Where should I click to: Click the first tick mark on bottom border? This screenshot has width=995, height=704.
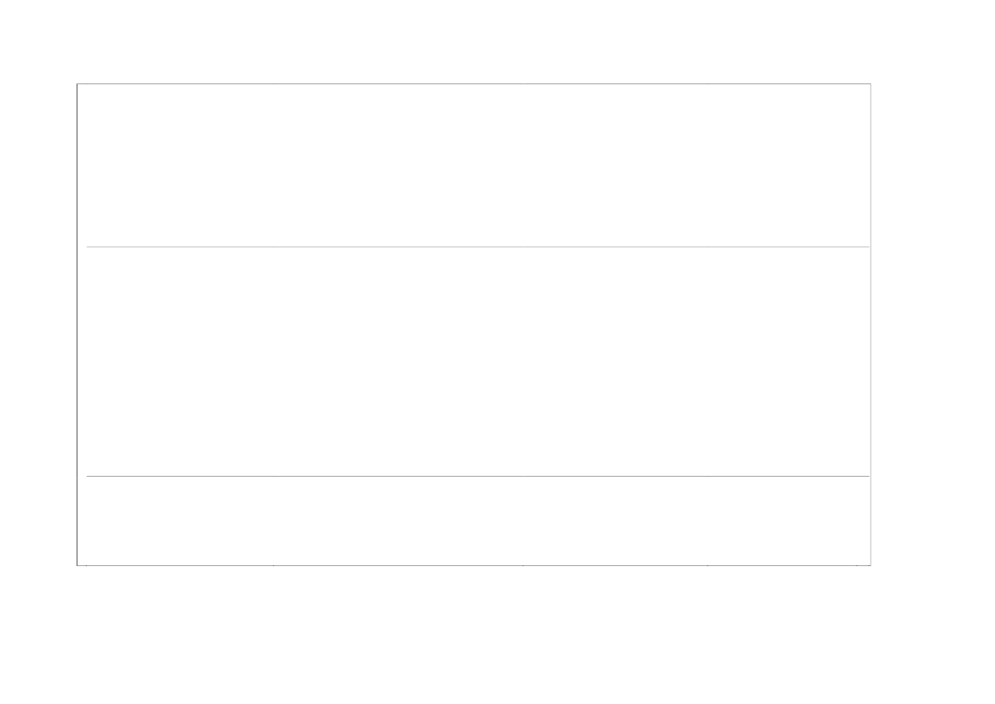(x=87, y=564)
